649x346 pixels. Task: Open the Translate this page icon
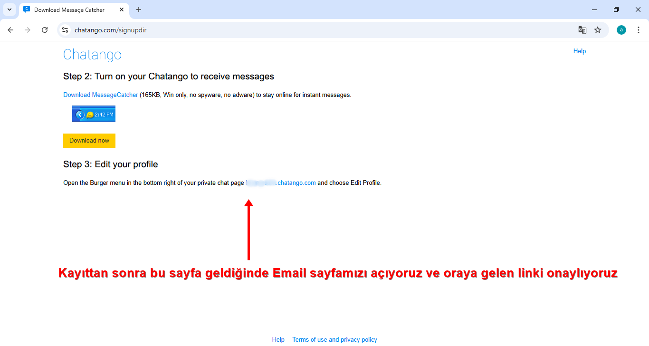[x=582, y=30]
